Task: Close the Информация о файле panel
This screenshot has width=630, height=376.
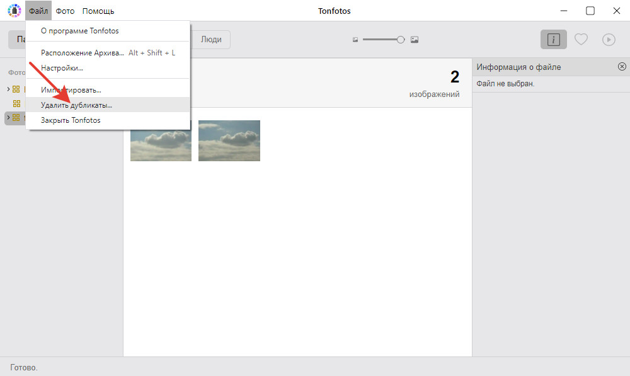Action: (622, 67)
